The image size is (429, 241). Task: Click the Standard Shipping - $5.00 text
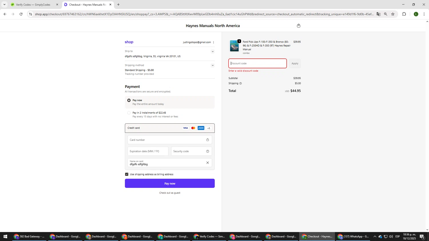tap(139, 70)
